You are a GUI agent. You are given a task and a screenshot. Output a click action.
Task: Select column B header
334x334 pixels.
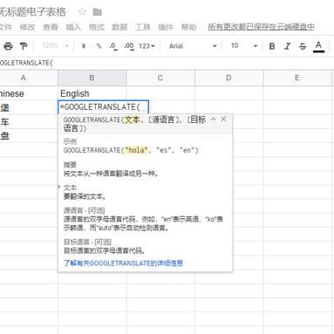pos(92,78)
